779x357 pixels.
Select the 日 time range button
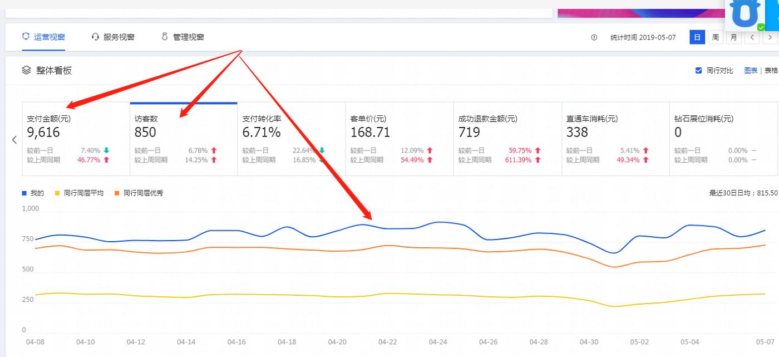(697, 37)
